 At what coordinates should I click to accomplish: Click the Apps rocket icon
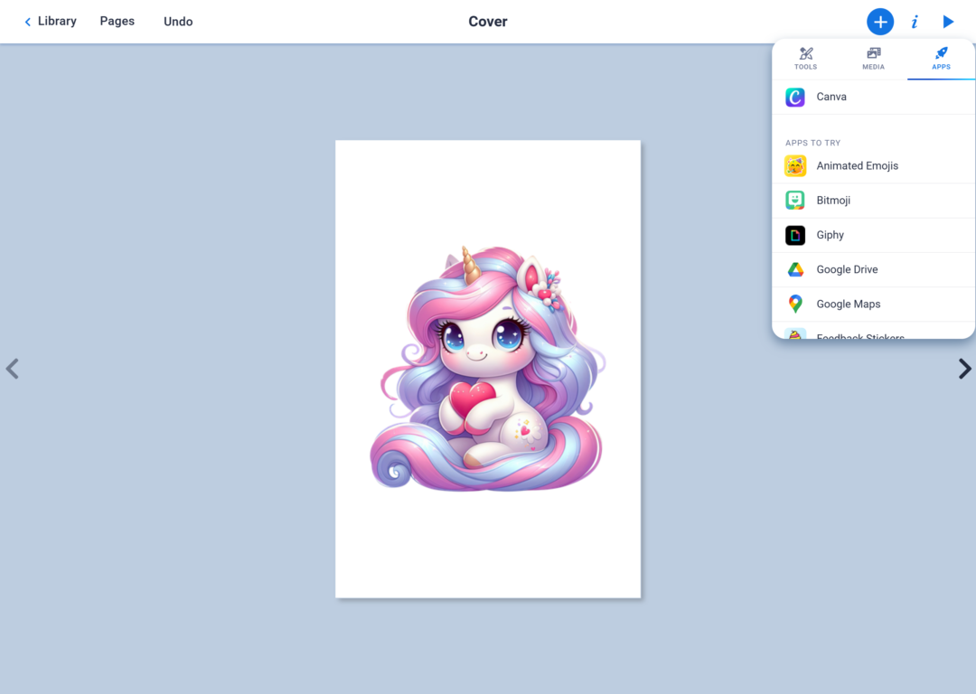(x=941, y=53)
